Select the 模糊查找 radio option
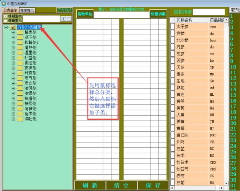Viewport: 240px width, 191px height. 5,16
